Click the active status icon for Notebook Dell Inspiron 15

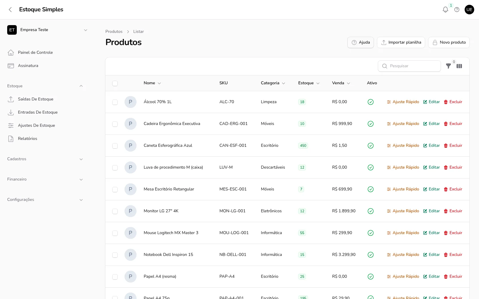tap(371, 255)
